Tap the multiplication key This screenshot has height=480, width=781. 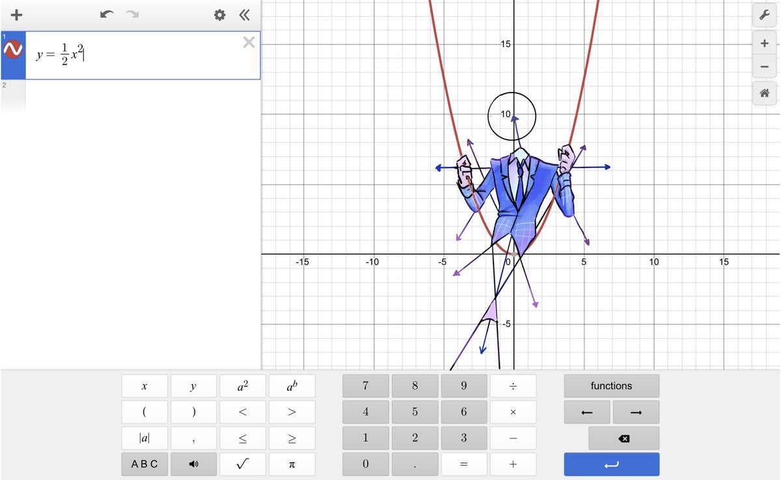point(513,412)
